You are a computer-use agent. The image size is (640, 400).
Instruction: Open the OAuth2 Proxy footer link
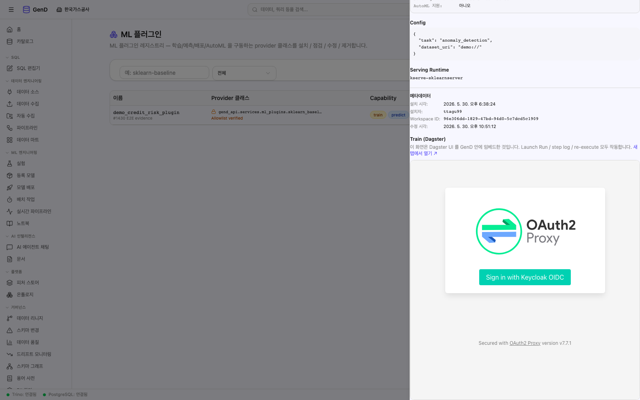(525, 343)
